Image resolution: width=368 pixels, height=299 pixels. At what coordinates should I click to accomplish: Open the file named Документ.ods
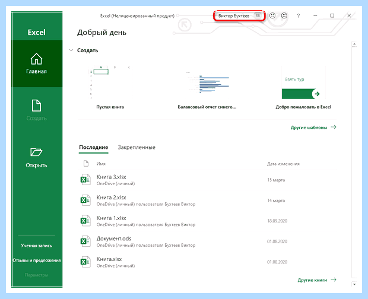click(114, 238)
